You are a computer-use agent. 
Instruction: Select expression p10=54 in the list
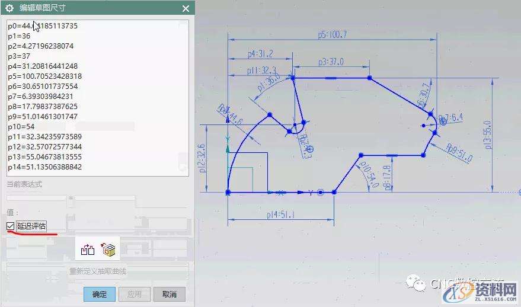coord(21,127)
